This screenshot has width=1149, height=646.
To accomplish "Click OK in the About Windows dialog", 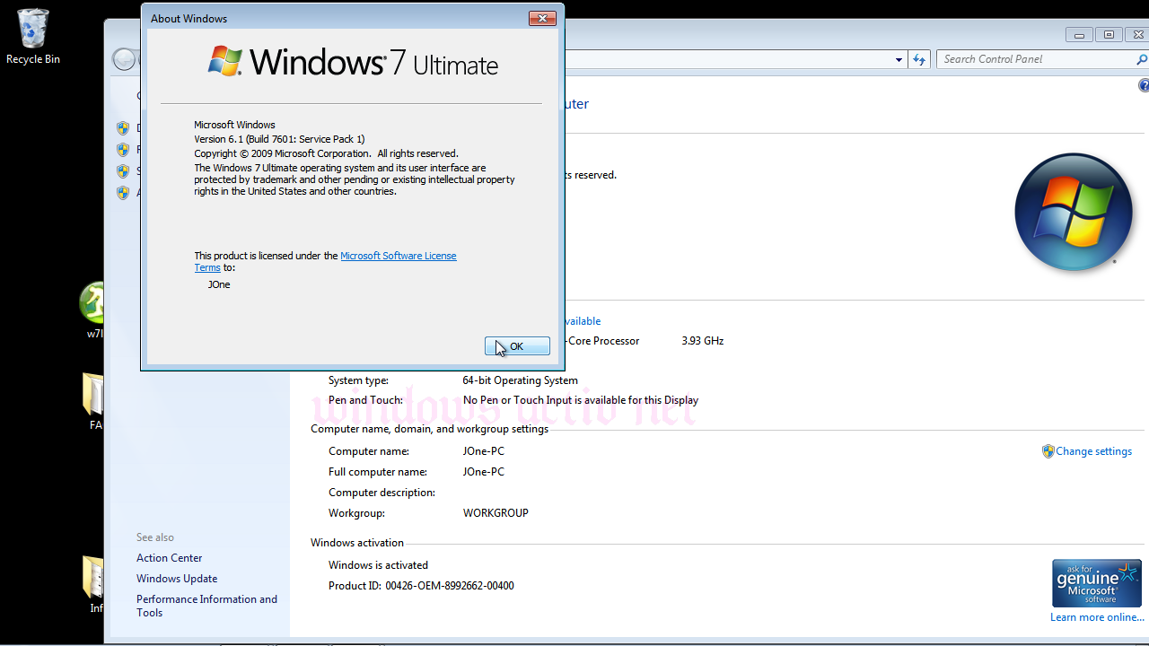I will click(x=517, y=346).
